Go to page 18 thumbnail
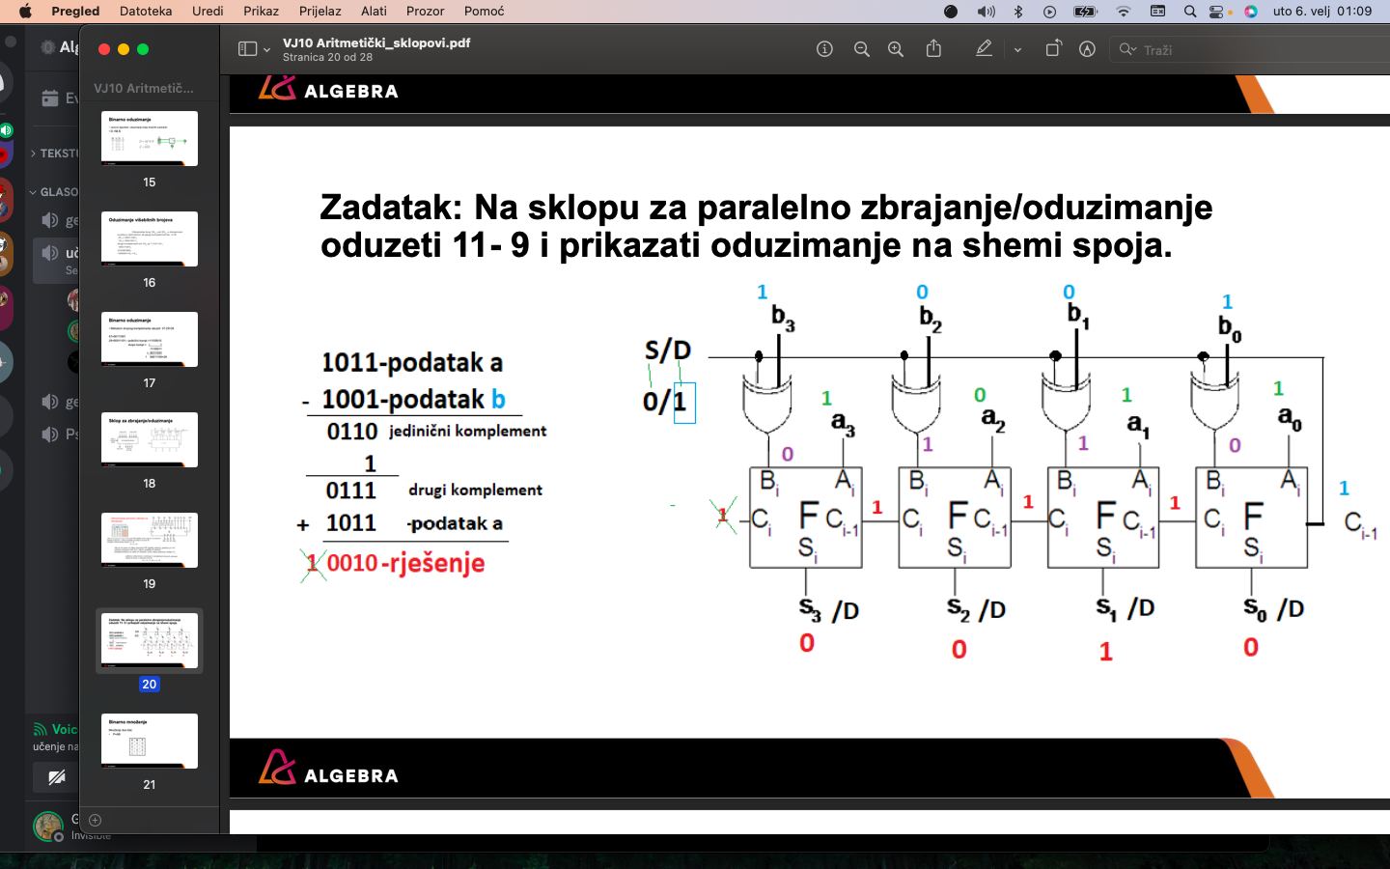 [x=150, y=439]
